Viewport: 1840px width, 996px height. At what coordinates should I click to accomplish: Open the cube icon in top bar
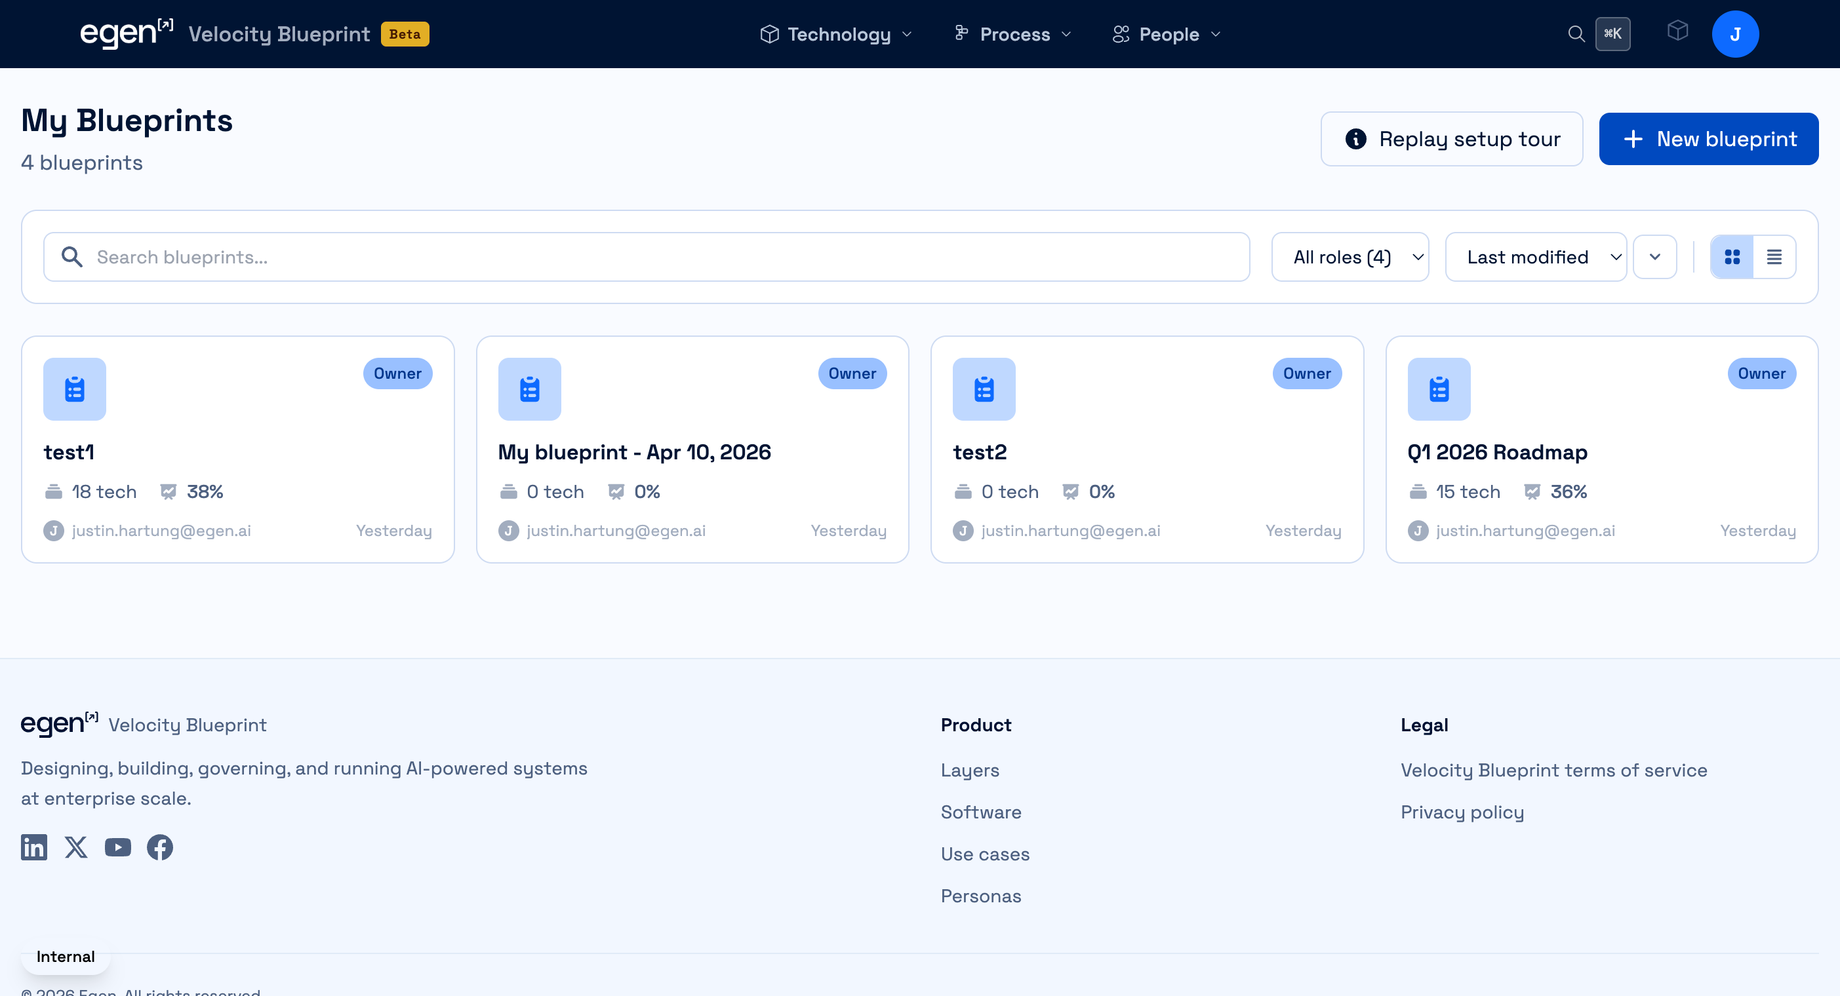tap(1677, 31)
